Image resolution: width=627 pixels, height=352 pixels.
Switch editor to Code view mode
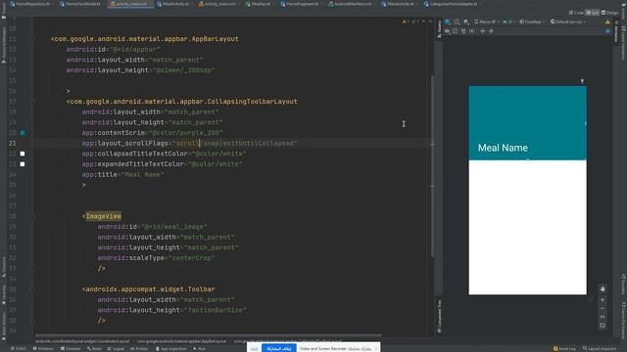pos(576,13)
